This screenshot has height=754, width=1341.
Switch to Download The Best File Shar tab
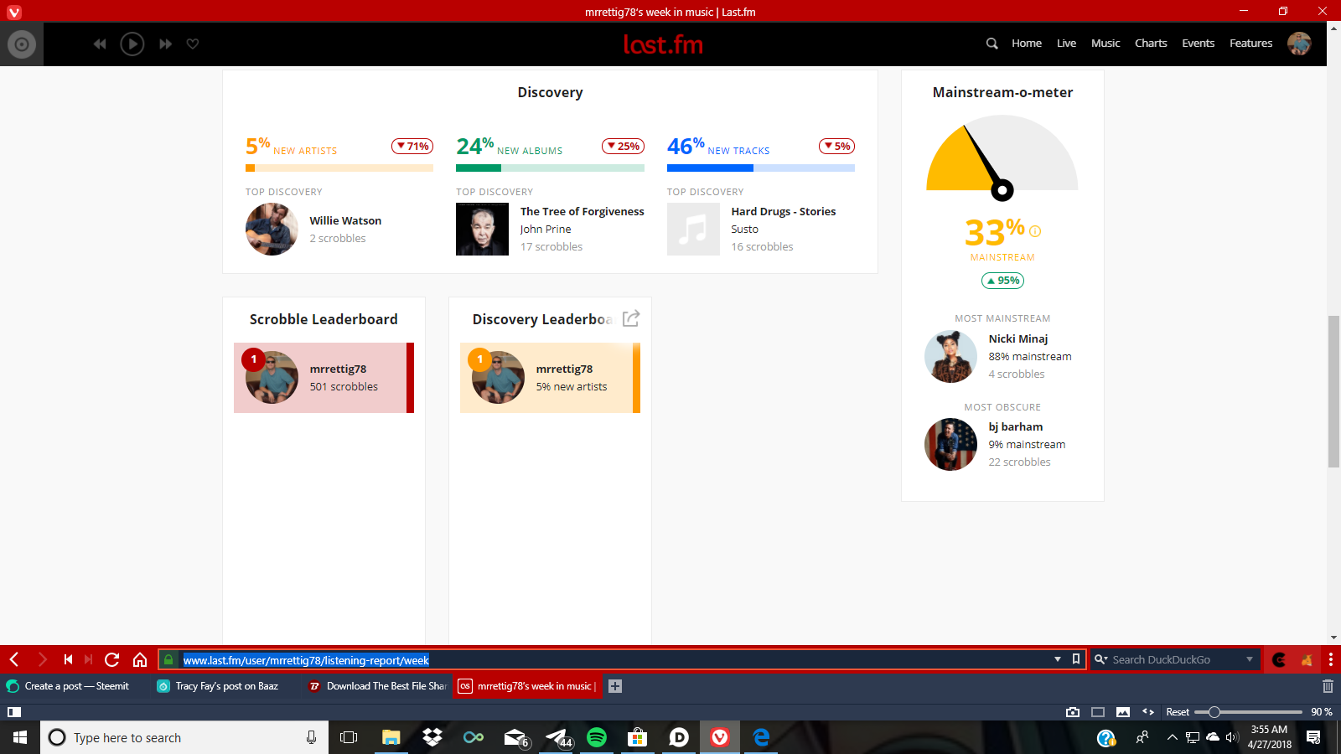coord(378,686)
